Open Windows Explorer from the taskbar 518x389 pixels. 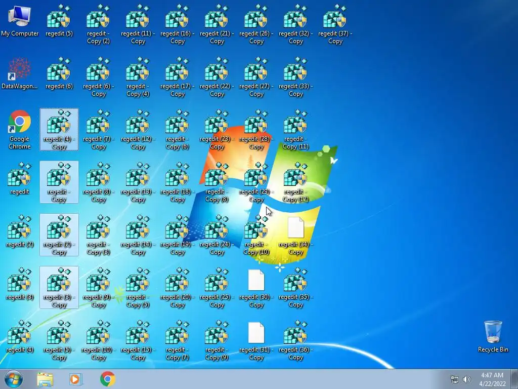click(45, 379)
